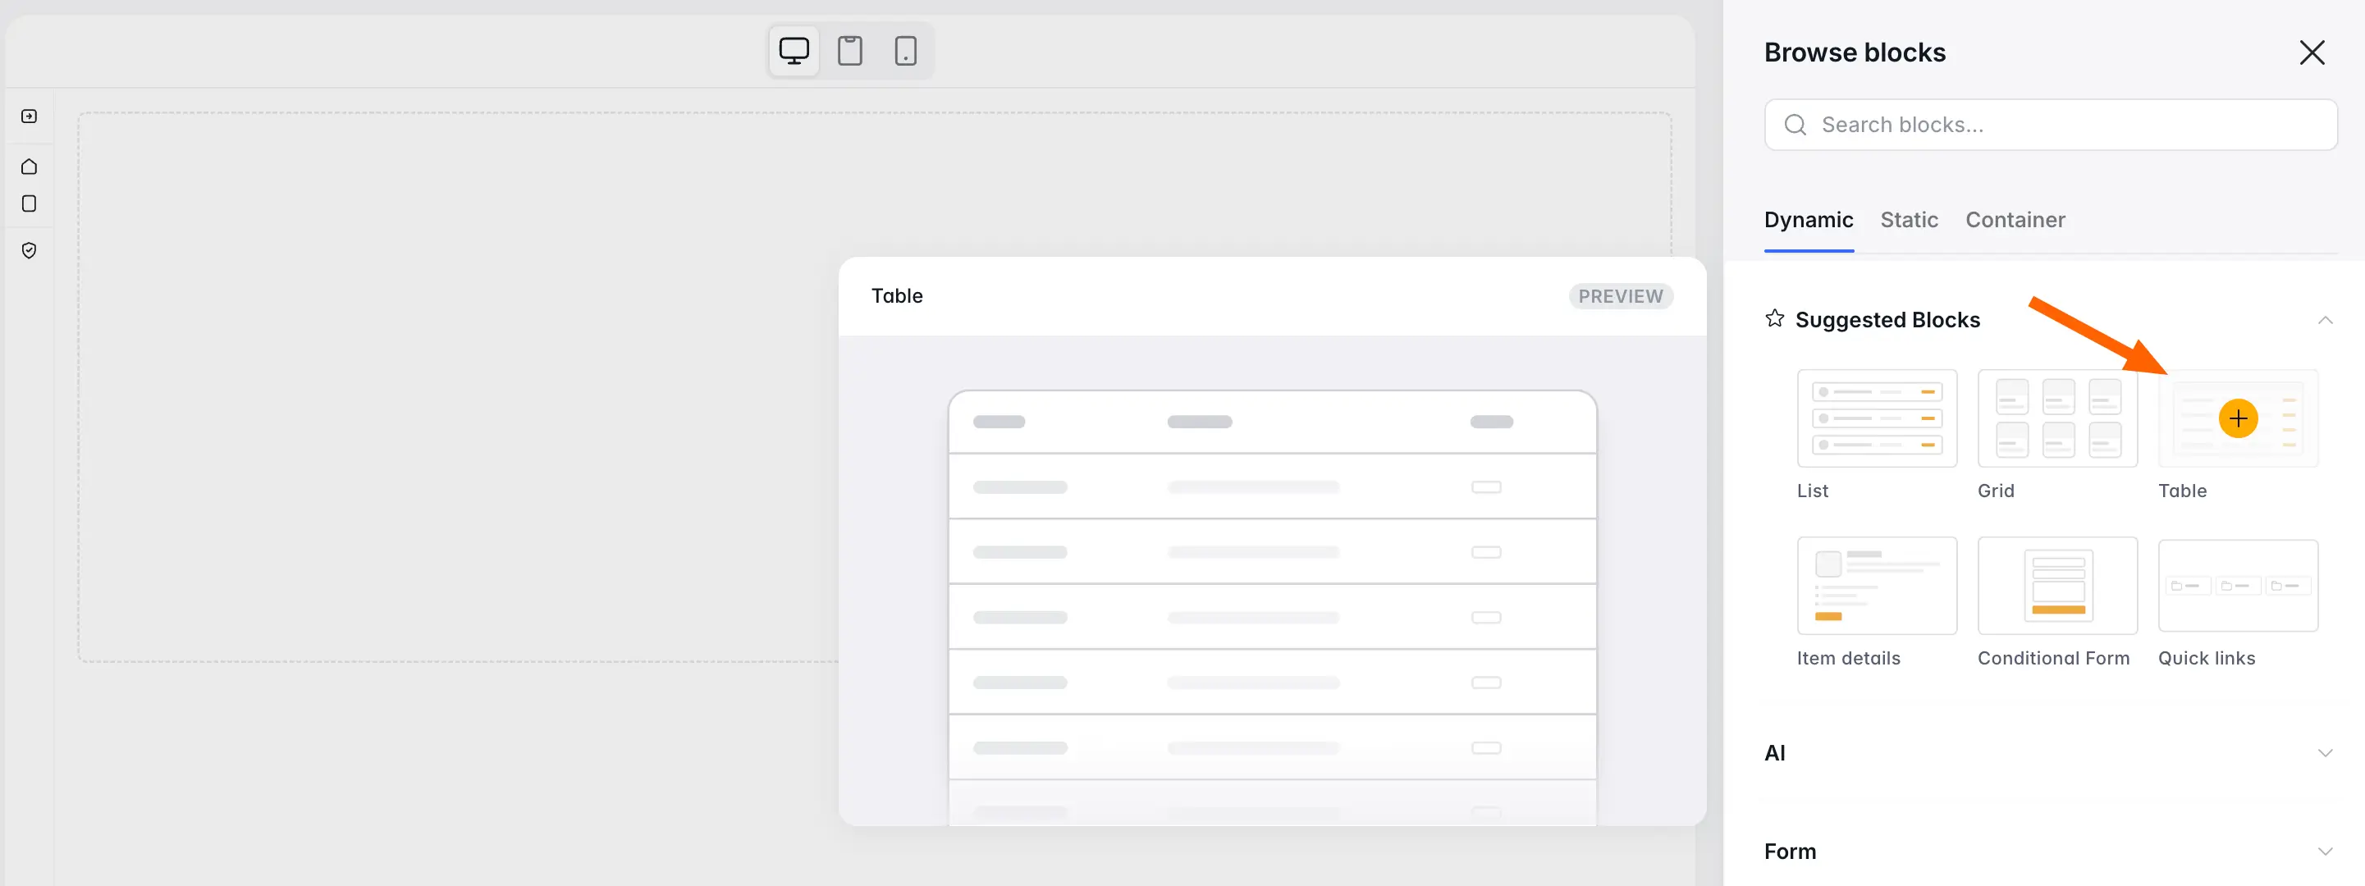Open the shield security sidebar icon

[x=30, y=251]
